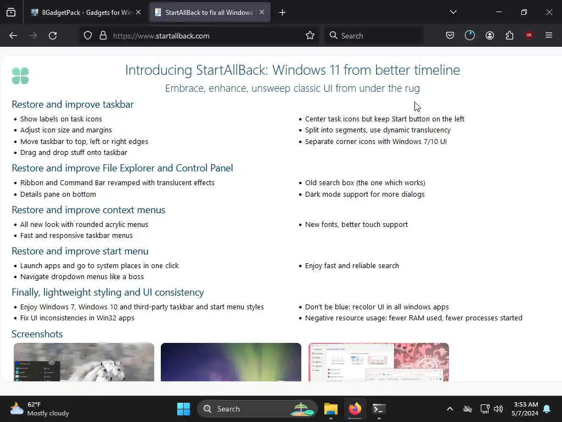
Task: View site security lock information
Action: 103,36
